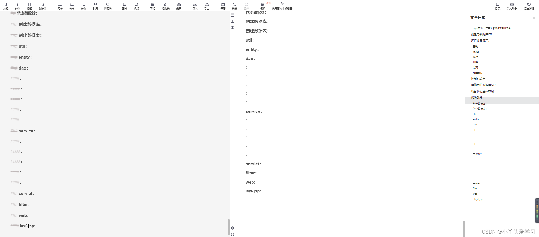Screen dimensions: 539x237
Task: Switch to split-column layout icon
Action: click(x=232, y=21)
